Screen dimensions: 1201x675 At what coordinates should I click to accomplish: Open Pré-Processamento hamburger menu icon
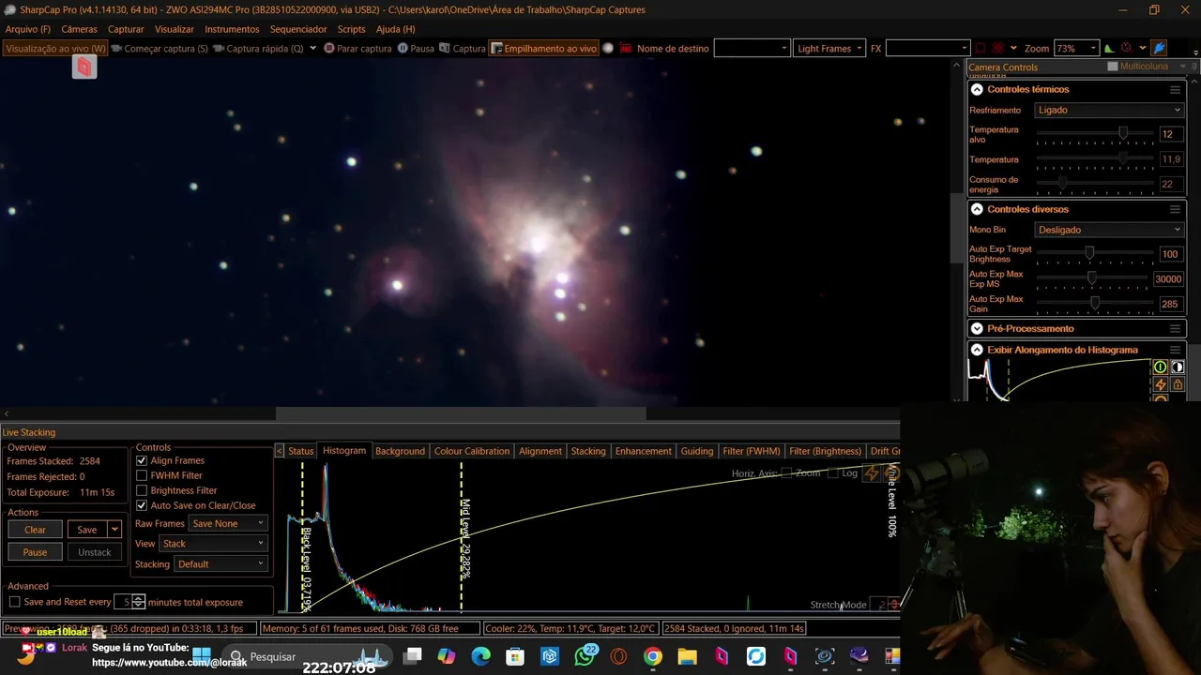1175,329
